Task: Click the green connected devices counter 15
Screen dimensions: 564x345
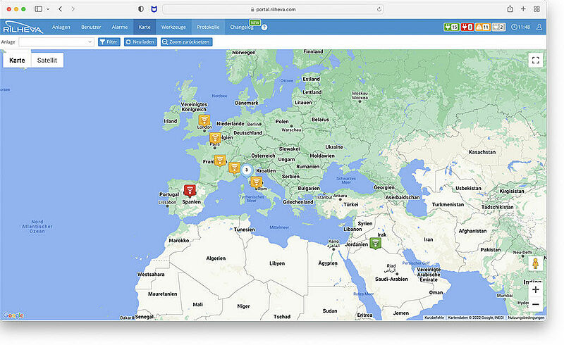Action: (450, 27)
